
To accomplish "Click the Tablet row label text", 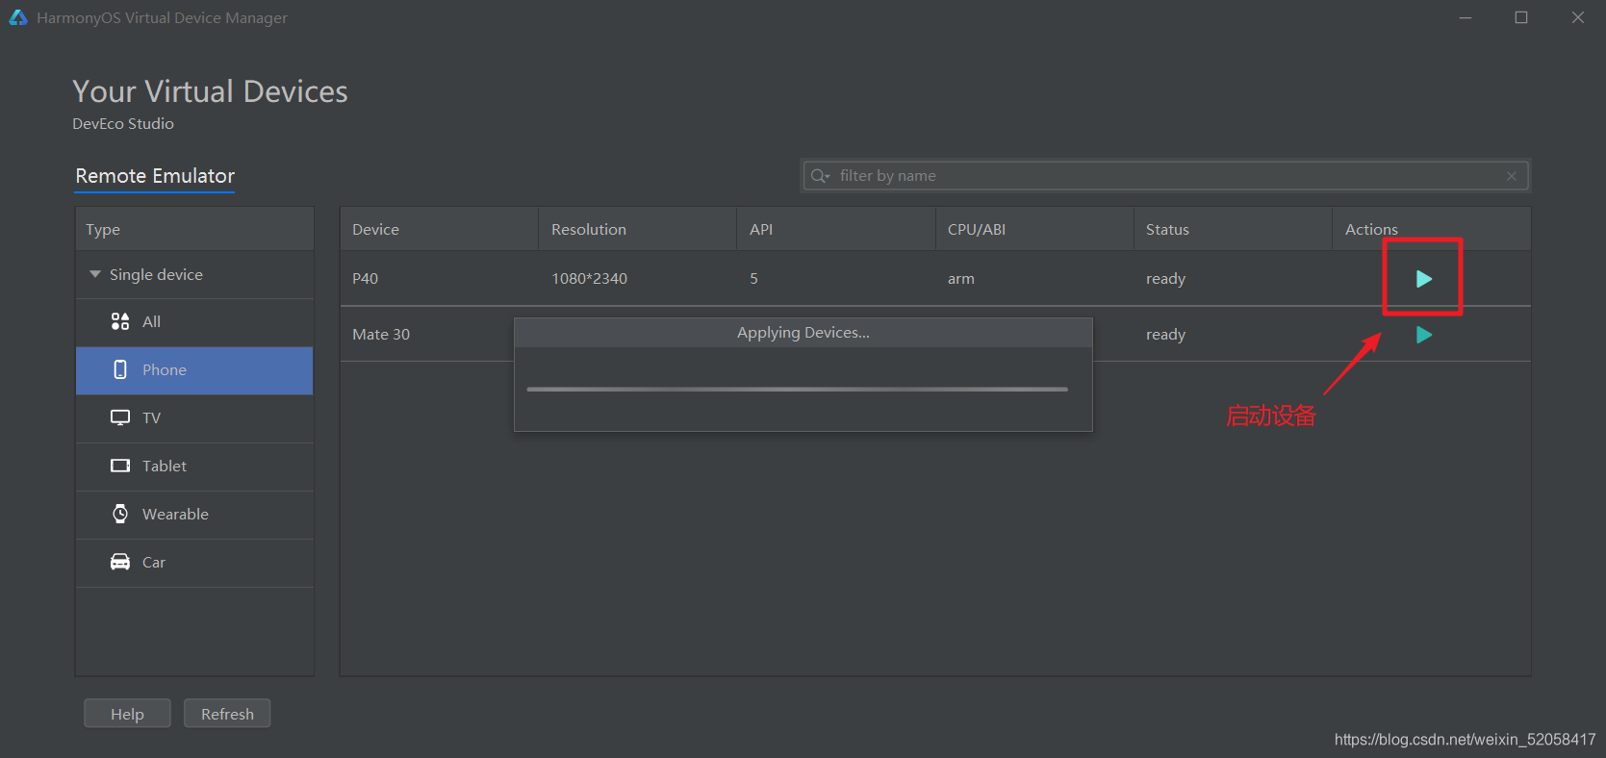I will (165, 466).
